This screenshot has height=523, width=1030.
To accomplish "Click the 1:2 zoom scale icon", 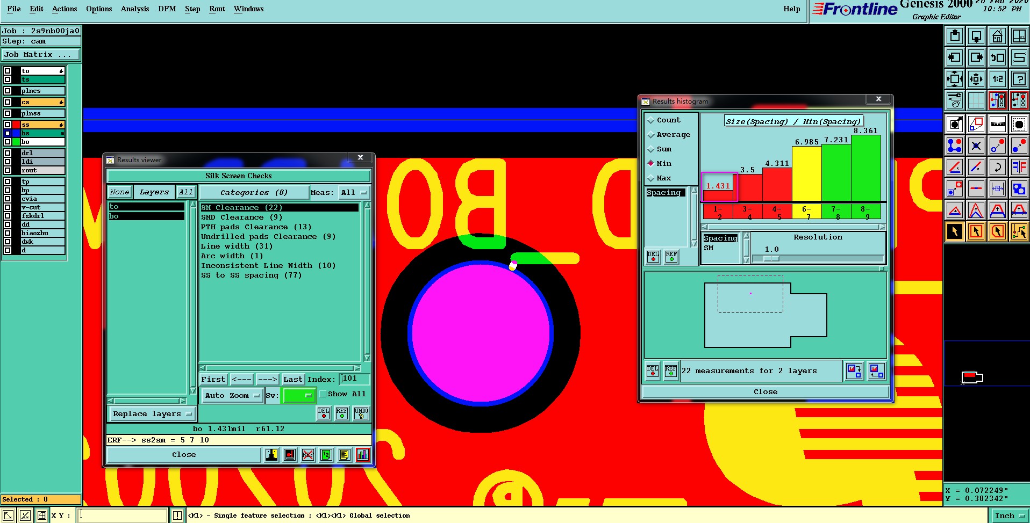I will (997, 79).
